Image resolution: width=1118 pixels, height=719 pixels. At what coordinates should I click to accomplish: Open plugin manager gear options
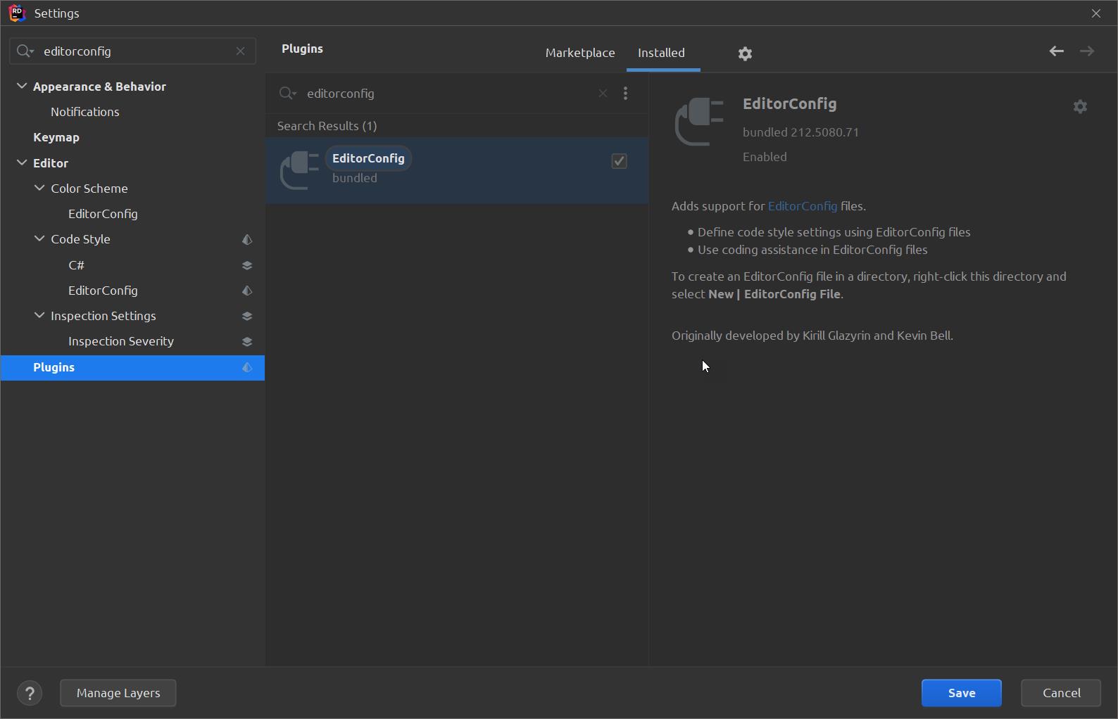pyautogui.click(x=745, y=53)
